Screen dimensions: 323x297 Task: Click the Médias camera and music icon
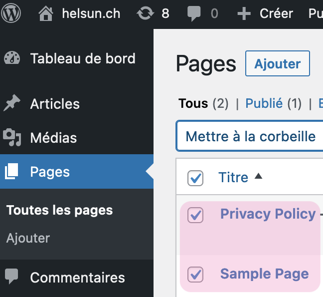pyautogui.click(x=12, y=137)
